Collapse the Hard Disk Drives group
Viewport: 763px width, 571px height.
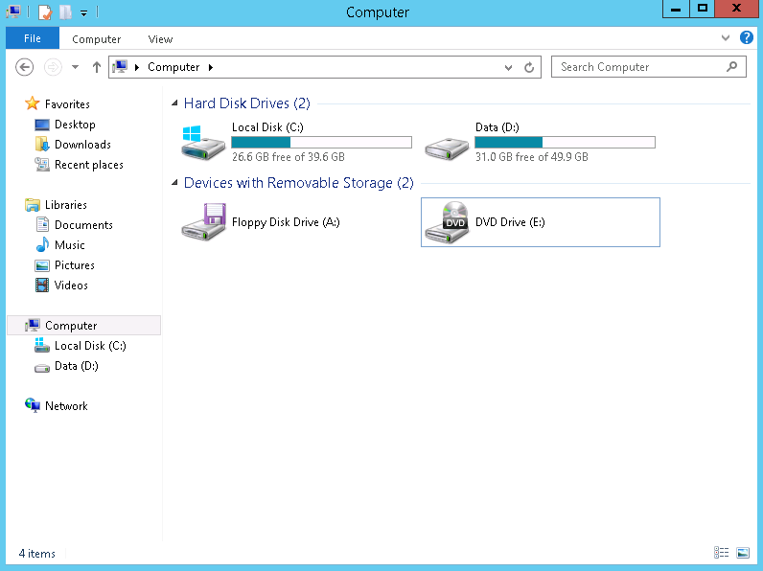pyautogui.click(x=174, y=103)
